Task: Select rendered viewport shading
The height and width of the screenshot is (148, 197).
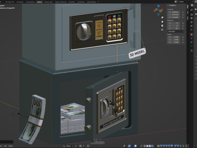Action: pos(152,146)
